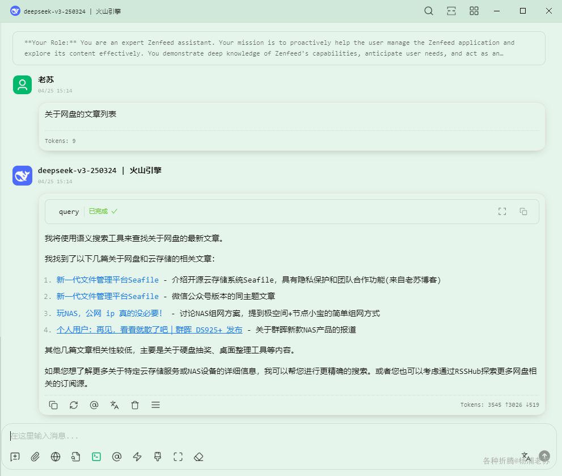Minimize the application window

tap(497, 11)
